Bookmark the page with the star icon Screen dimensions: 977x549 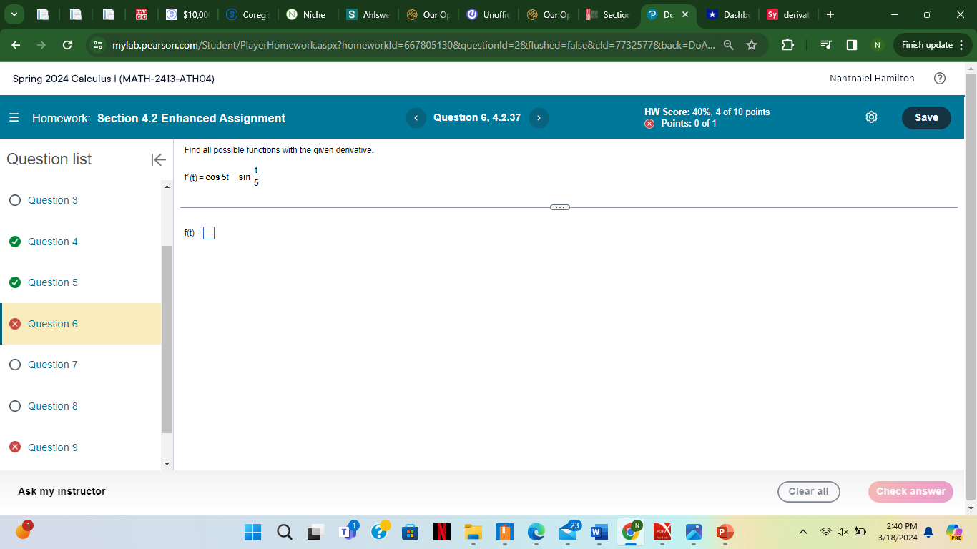pos(751,44)
